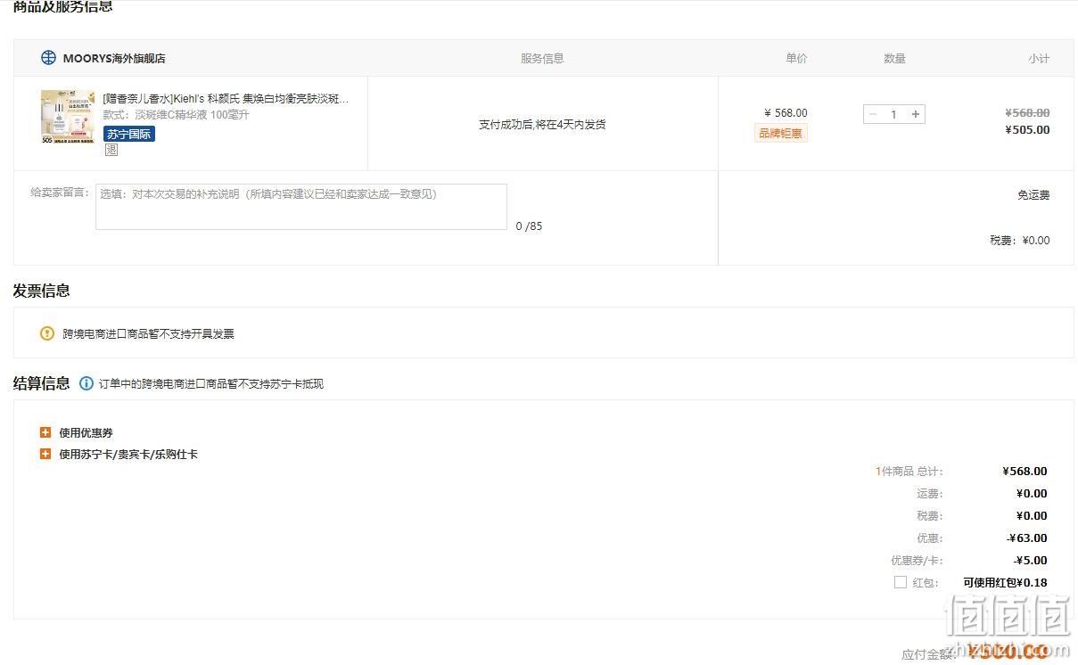
Task: Click the 数量 column header
Action: [x=894, y=59]
